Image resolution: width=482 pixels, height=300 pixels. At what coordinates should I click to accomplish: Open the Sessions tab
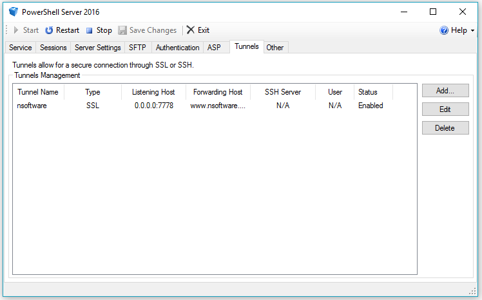coord(53,48)
